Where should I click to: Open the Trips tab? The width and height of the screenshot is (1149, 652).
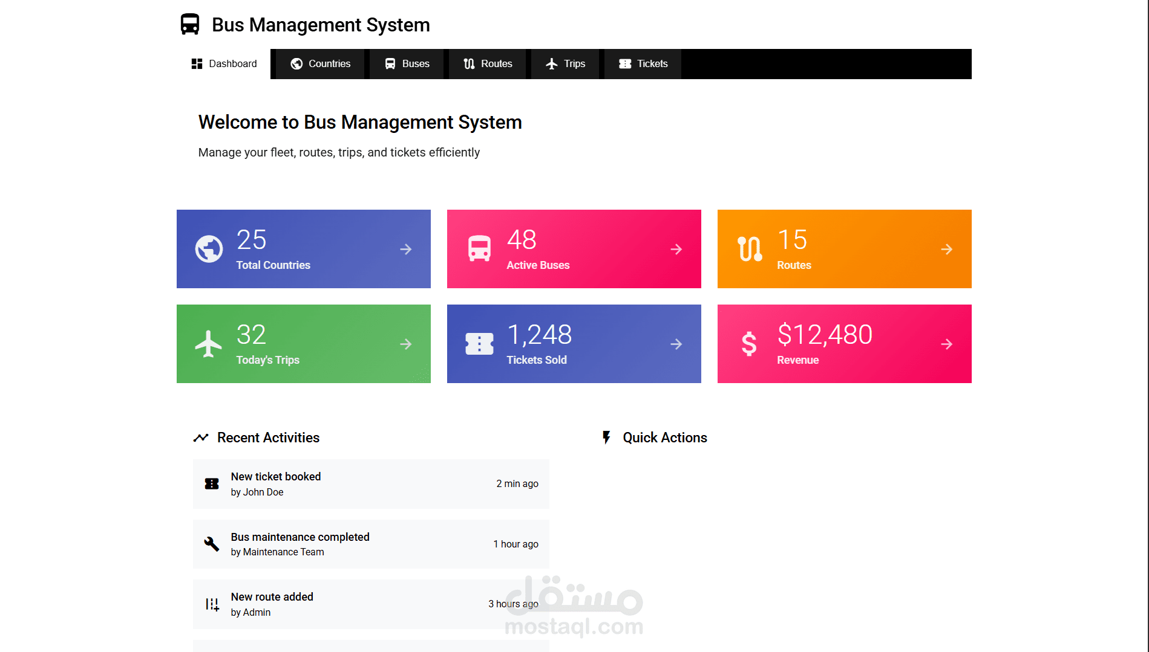tap(565, 63)
